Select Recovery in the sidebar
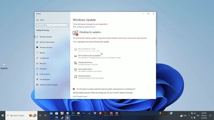This screenshot has width=214, height=120. pyautogui.click(x=43, y=63)
